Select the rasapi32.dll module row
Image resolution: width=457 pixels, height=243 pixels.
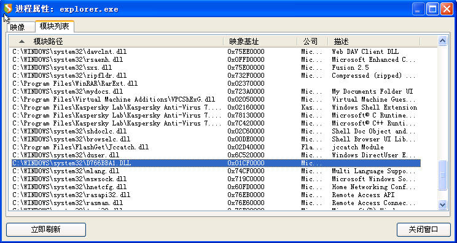[x=216, y=195]
